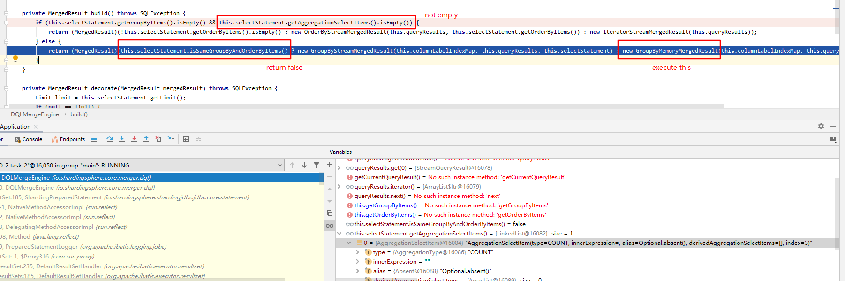The width and height of the screenshot is (845, 281).
Task: Select the Application run configuration tab
Action: pos(15,127)
